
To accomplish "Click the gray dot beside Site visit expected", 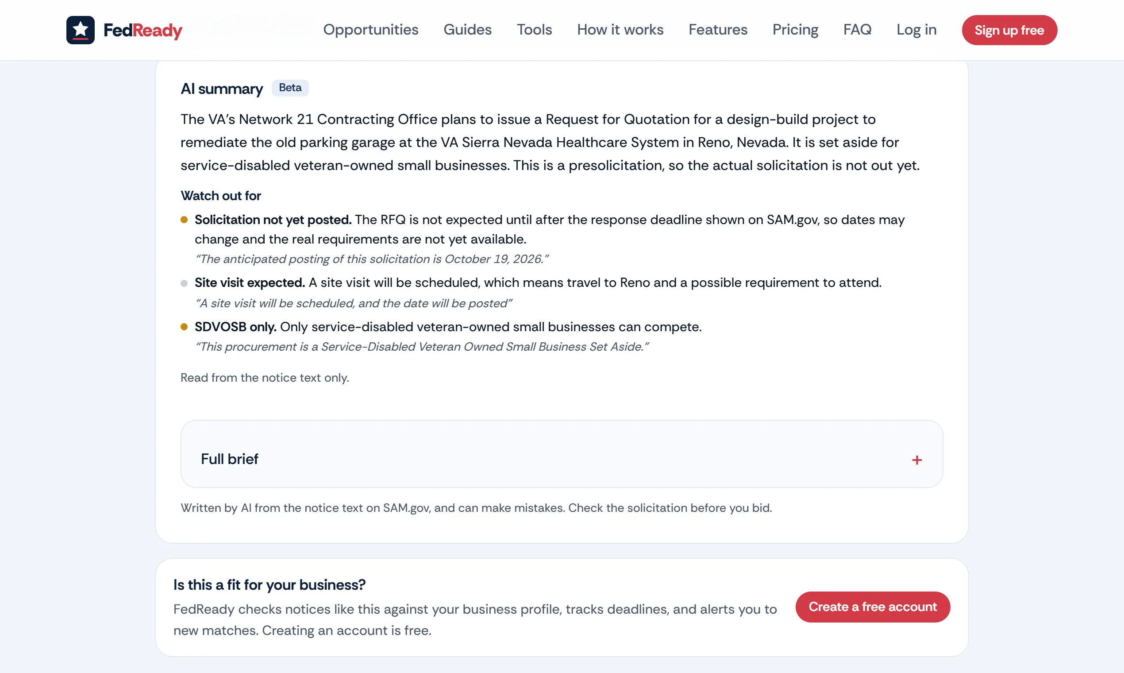I will click(x=184, y=283).
